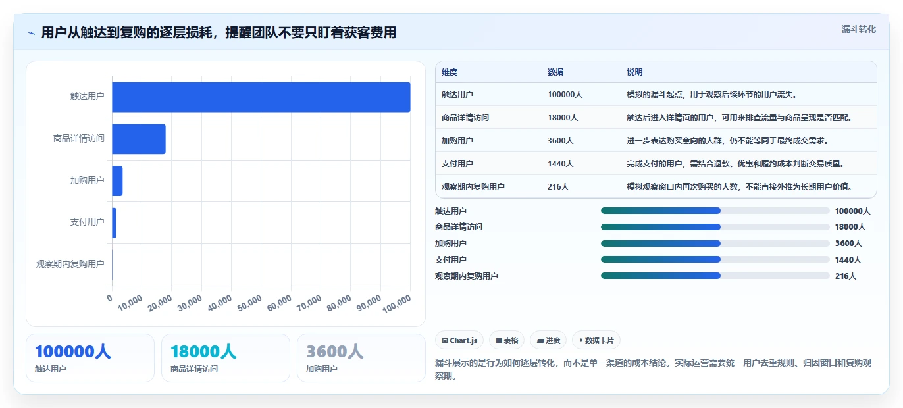The width and height of the screenshot is (903, 408).
Task: Click the 触达用户 y-axis label in chart
Action: (88, 96)
